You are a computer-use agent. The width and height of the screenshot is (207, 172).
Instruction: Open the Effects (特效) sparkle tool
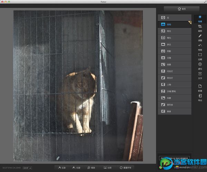pyautogui.click(x=200, y=47)
